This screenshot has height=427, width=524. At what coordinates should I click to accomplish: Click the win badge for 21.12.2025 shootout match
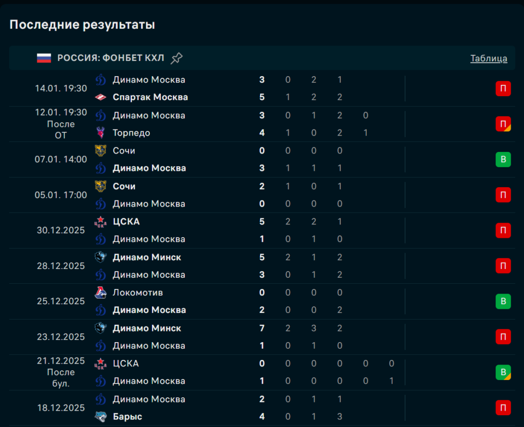(503, 372)
